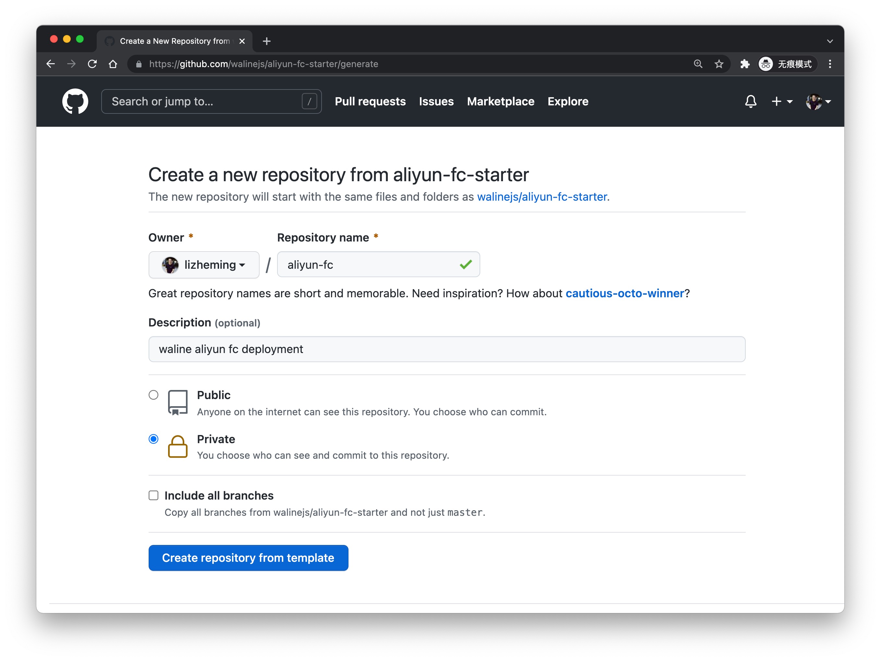
Task: Open the notifications bell
Action: (x=750, y=101)
